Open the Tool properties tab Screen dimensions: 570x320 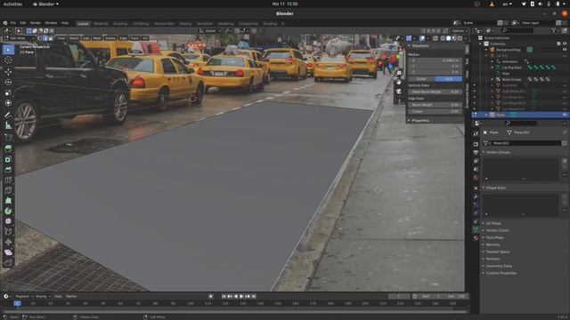click(476, 133)
